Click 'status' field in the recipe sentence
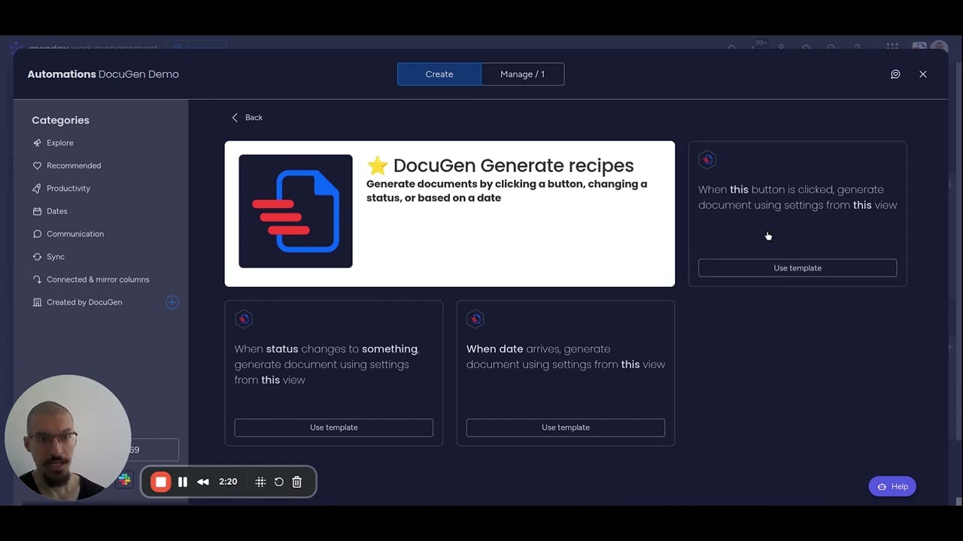Screen dimensions: 963x541 tap(282, 349)
